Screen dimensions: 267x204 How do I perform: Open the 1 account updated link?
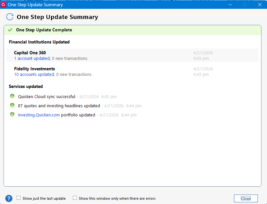pos(32,59)
